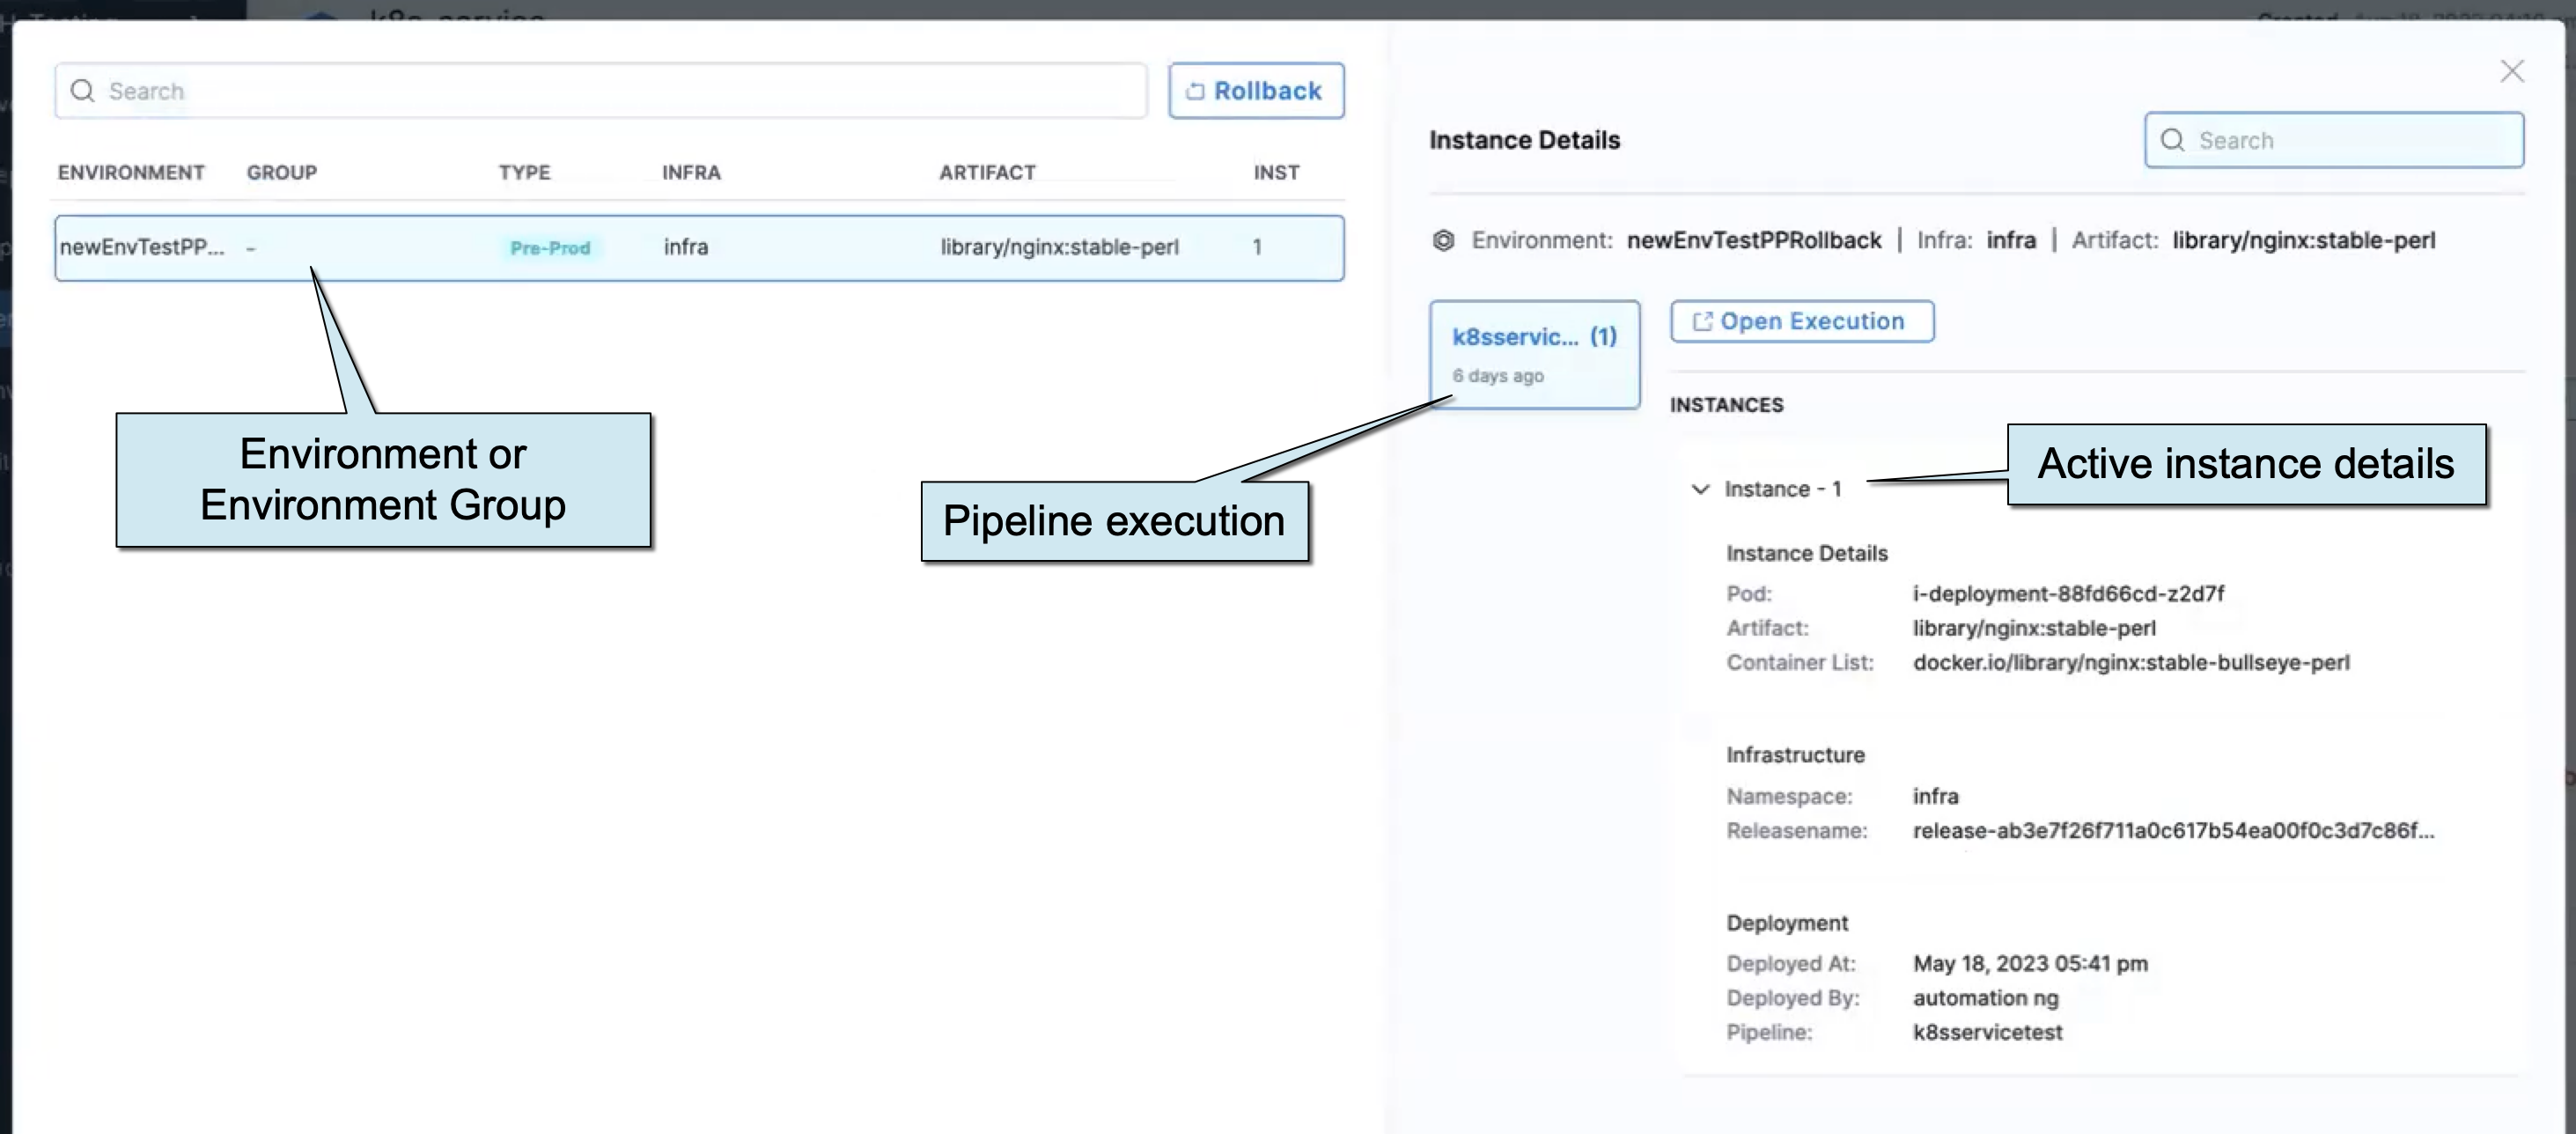
Task: Click the ENVIRONMENT column header
Action: tap(131, 172)
